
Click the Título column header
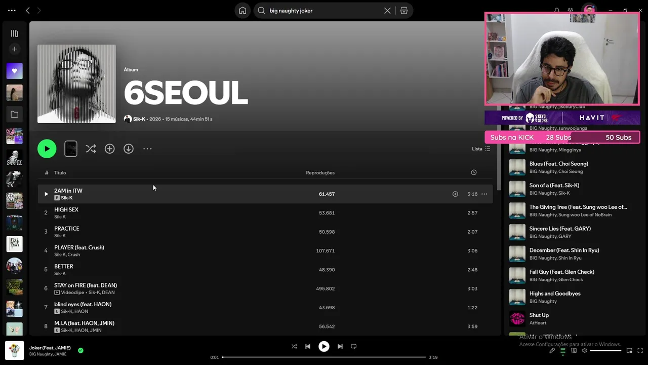[60, 173]
